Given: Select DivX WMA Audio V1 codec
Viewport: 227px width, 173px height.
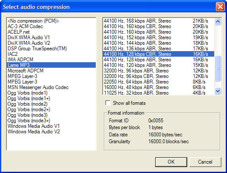Looking at the screenshot, I should [51, 37].
